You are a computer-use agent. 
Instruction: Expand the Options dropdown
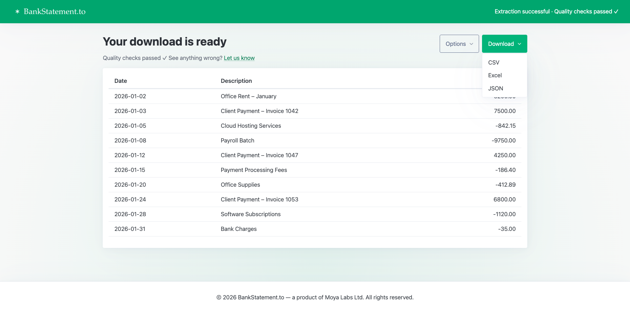(459, 44)
